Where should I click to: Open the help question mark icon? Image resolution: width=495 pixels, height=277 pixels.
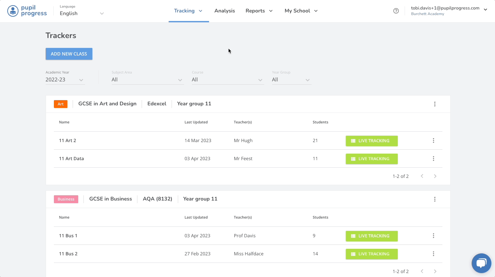[x=396, y=11]
